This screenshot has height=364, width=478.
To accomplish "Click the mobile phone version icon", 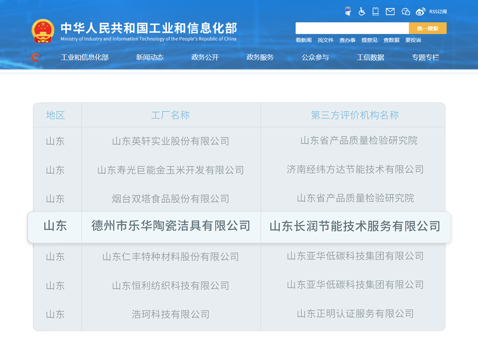I will click(x=375, y=12).
